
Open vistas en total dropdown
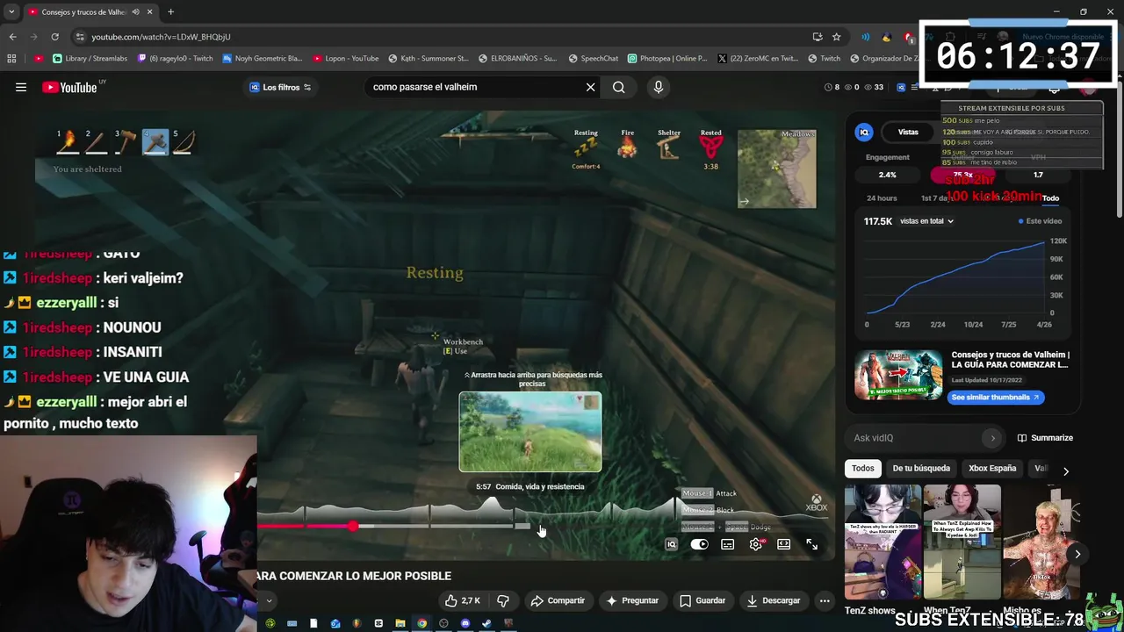click(x=926, y=221)
